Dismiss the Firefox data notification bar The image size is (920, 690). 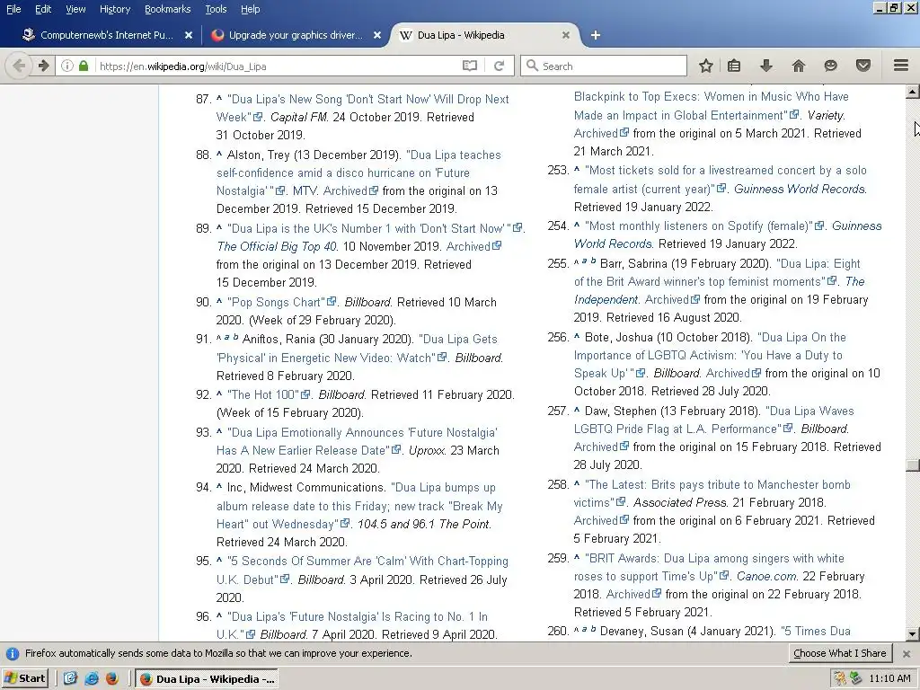click(906, 654)
